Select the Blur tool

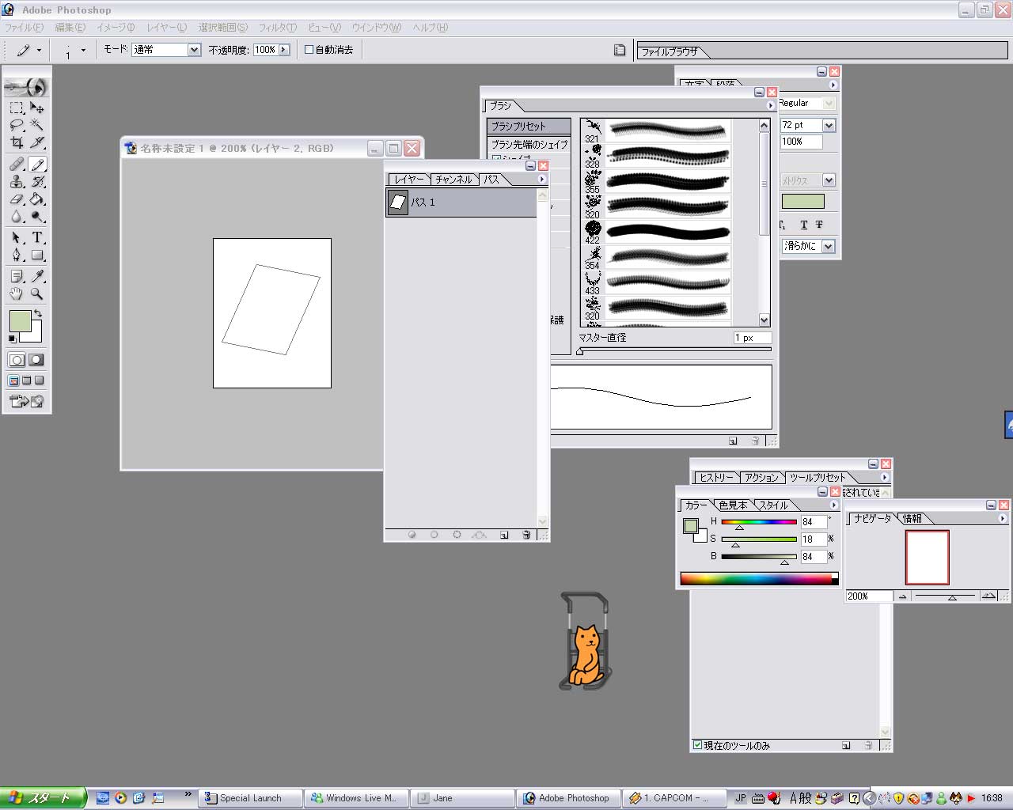click(x=17, y=216)
